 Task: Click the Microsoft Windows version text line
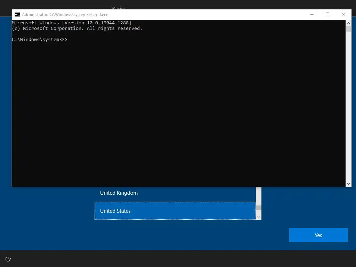72,23
